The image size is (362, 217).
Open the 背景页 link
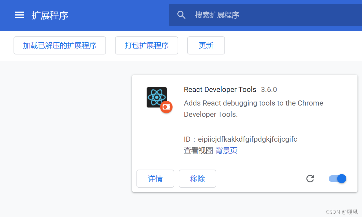(226, 150)
